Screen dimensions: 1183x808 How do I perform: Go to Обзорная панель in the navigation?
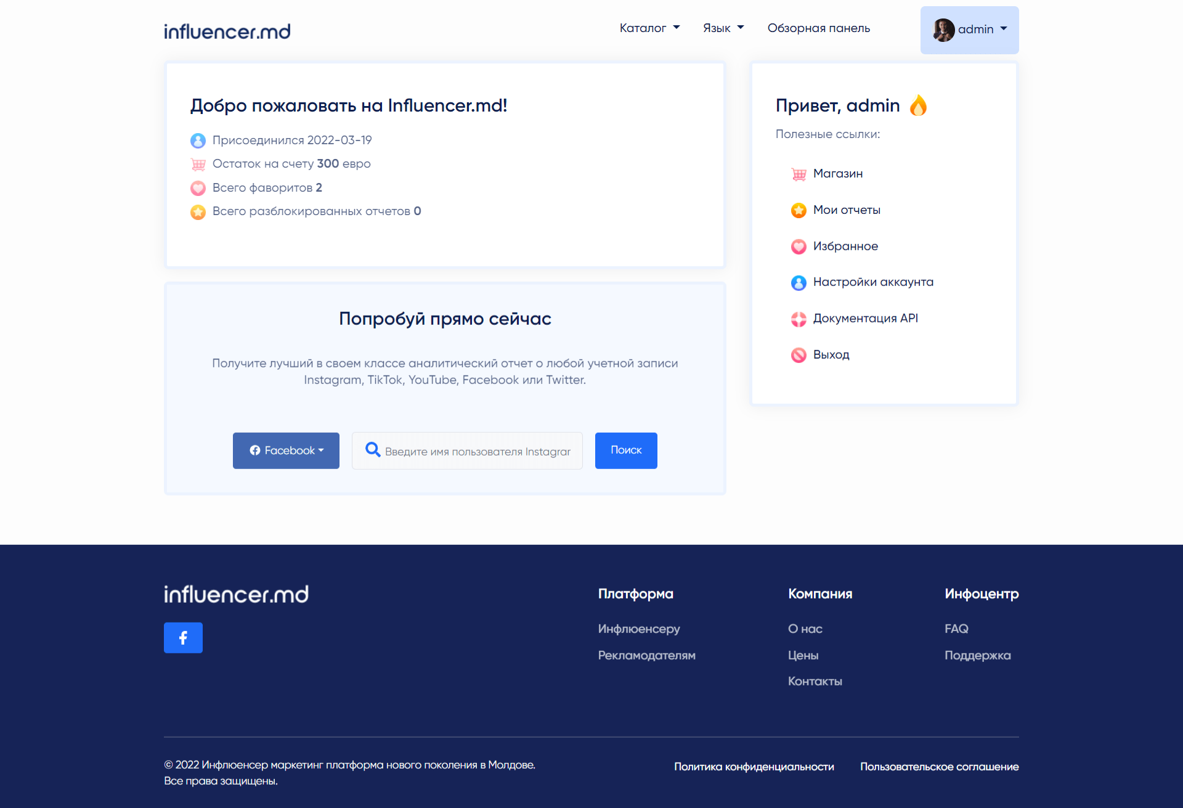click(x=818, y=28)
